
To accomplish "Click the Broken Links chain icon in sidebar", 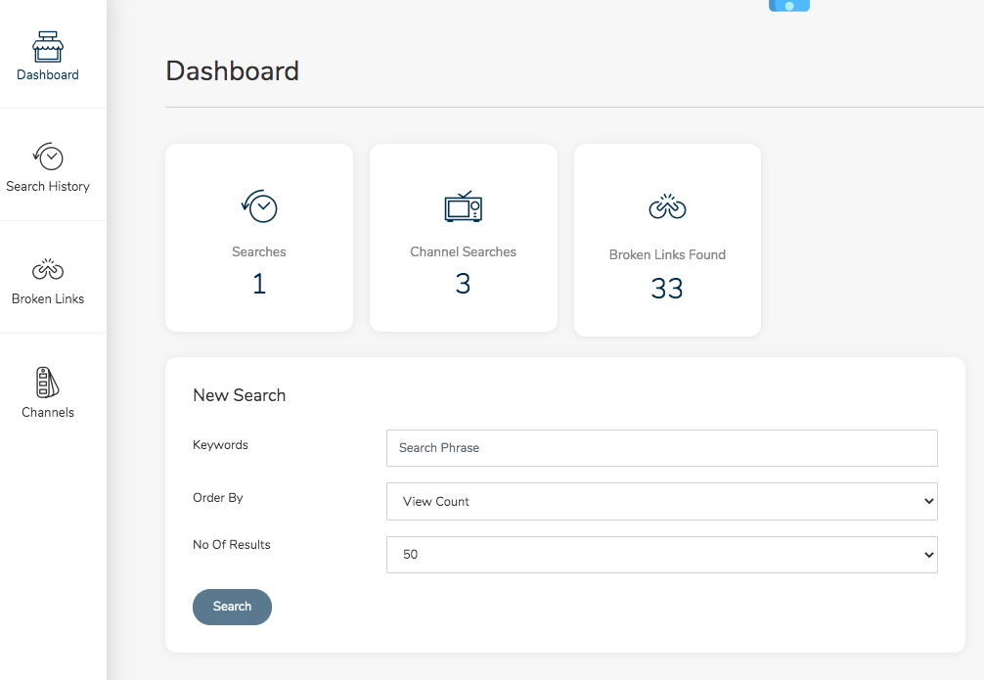I will [48, 269].
